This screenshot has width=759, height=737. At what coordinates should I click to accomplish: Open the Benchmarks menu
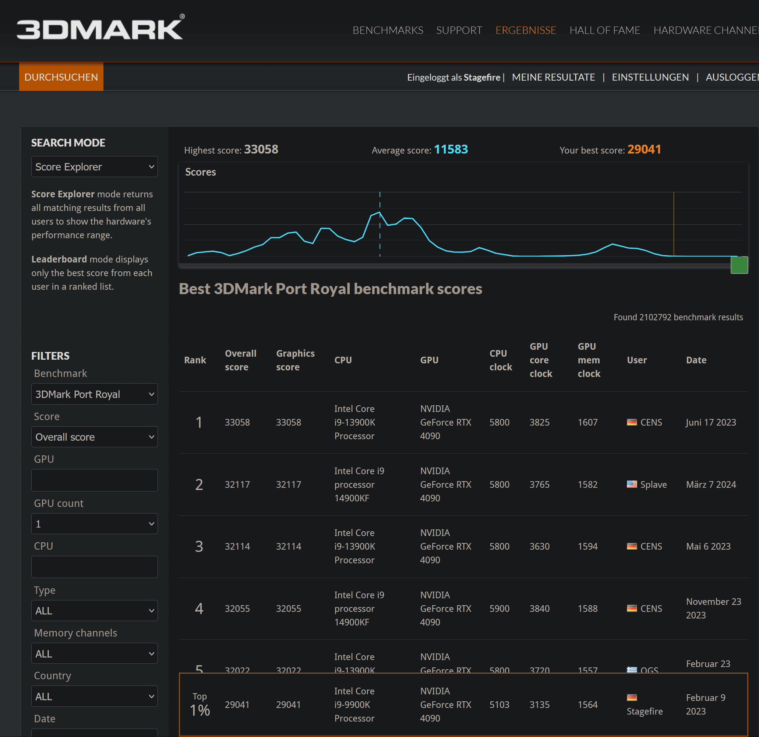point(388,30)
